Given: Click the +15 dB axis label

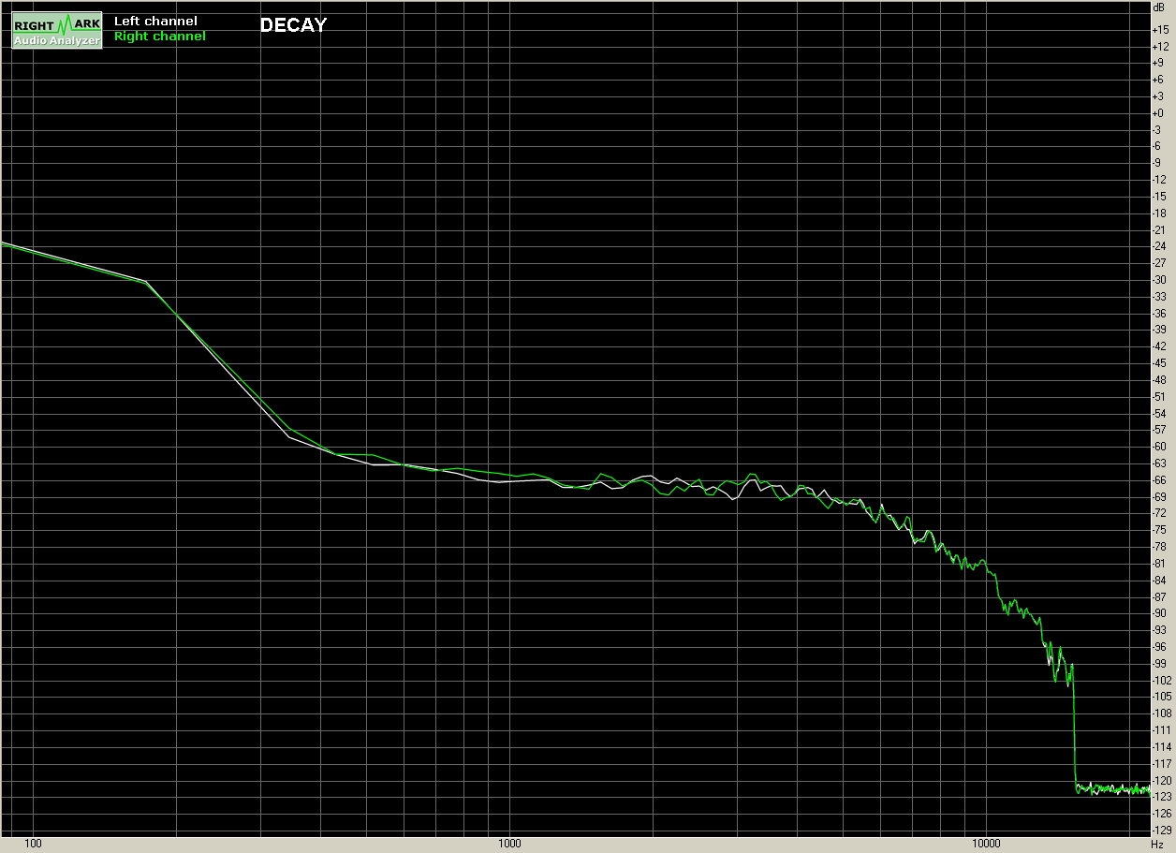Looking at the screenshot, I should tap(1160, 30).
